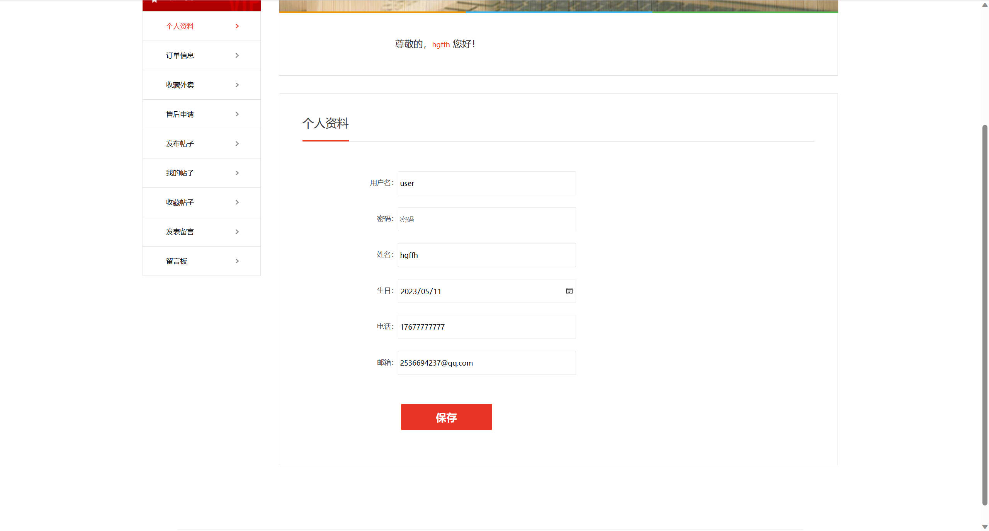Viewport: 989px width, 531px height.
Task: Click the arrow icon beside 订单信息
Action: [237, 55]
